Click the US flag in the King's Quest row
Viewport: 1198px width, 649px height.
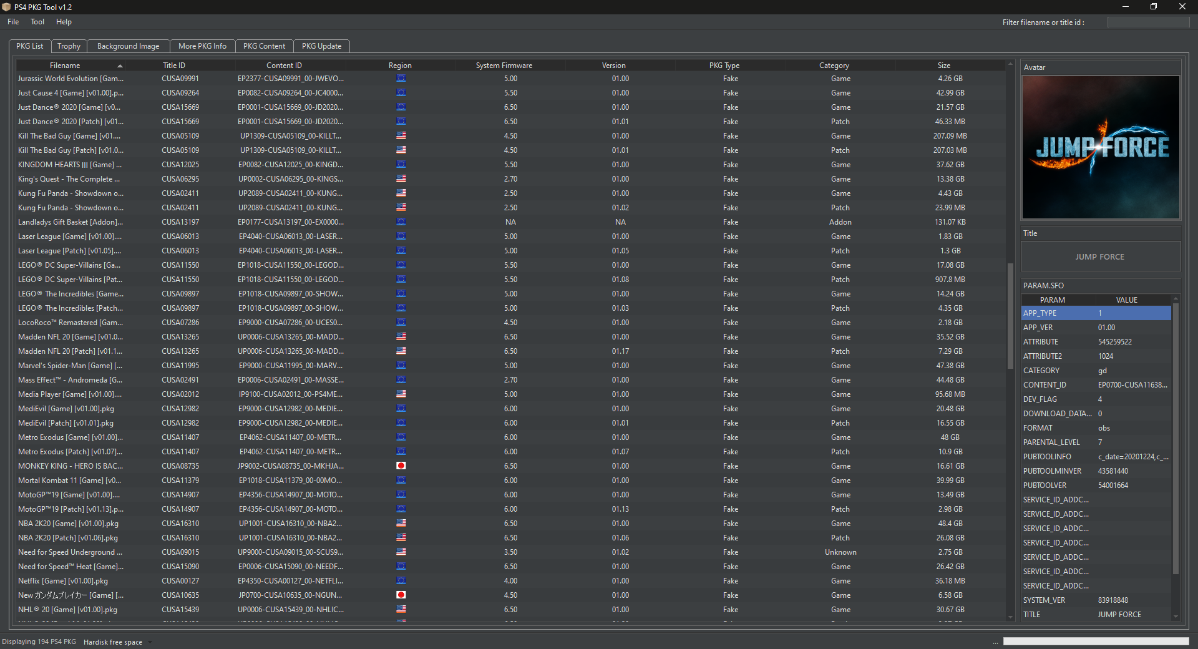pyautogui.click(x=401, y=178)
